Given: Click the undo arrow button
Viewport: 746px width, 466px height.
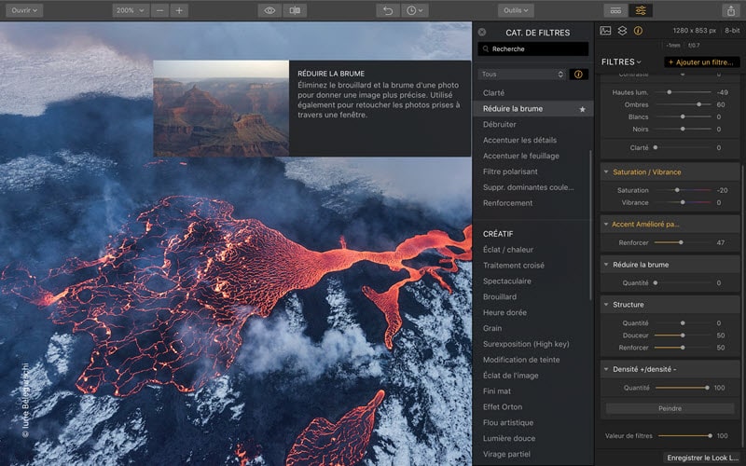Looking at the screenshot, I should pos(388,10).
